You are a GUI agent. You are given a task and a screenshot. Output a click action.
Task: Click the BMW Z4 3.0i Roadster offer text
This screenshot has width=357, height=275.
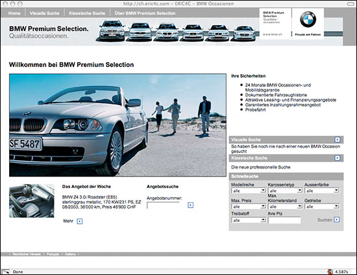(101, 202)
